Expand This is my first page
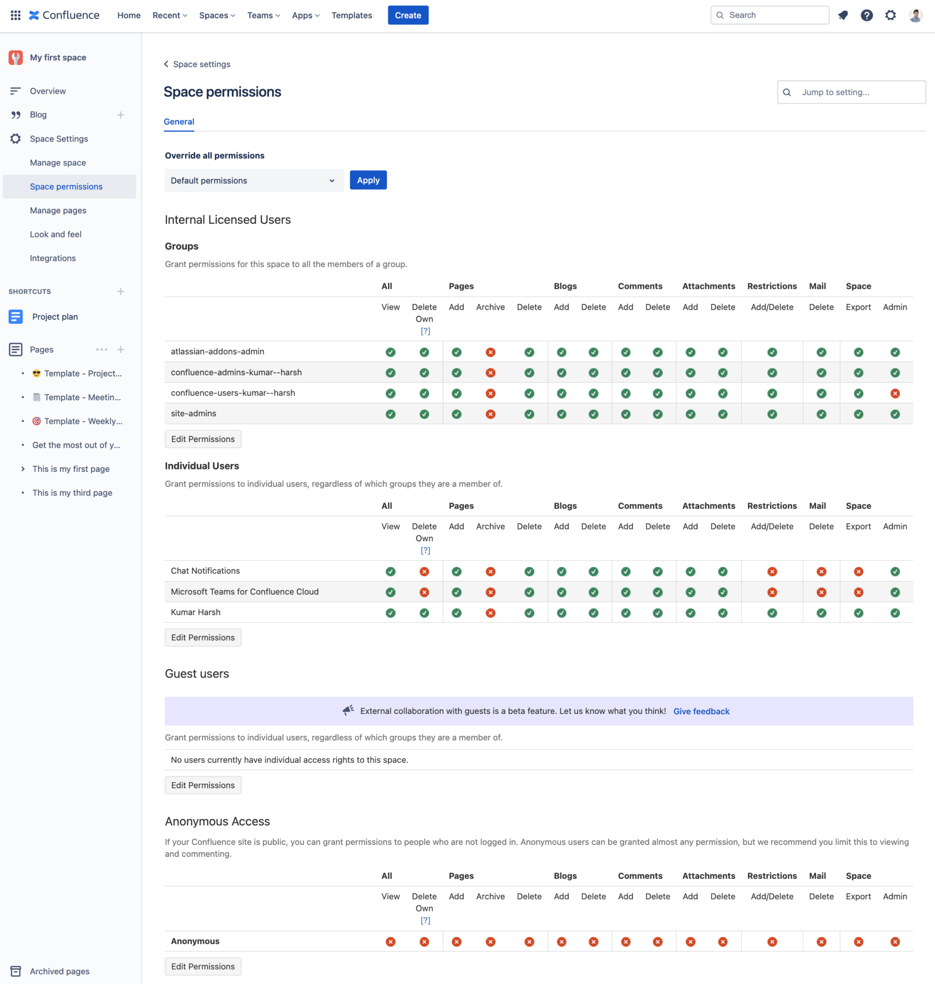The image size is (935, 984). [x=23, y=468]
